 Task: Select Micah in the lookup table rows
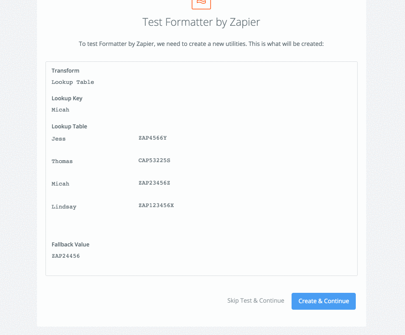(60, 184)
